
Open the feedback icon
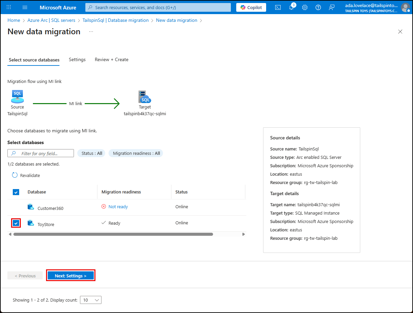tap(331, 7)
